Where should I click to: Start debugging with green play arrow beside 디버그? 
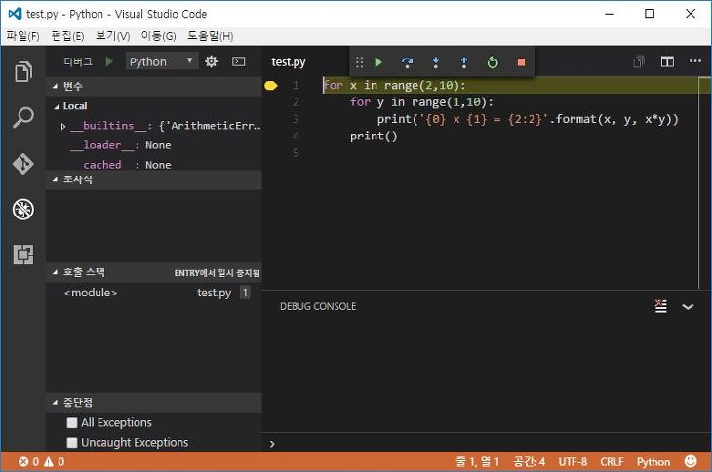(109, 61)
